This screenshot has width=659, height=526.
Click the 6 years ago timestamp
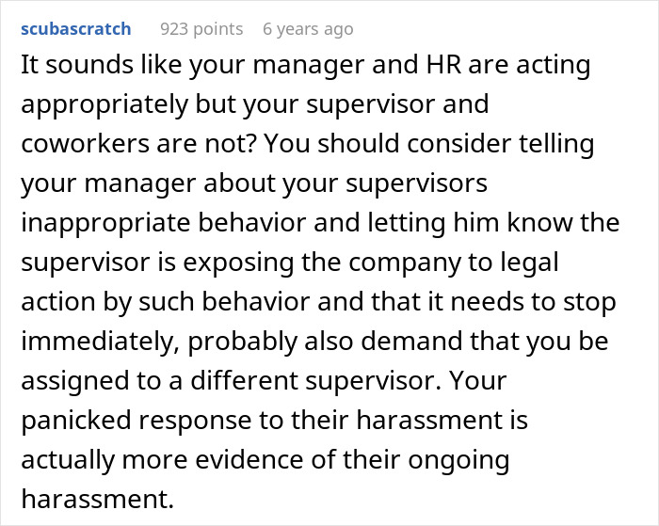click(308, 29)
